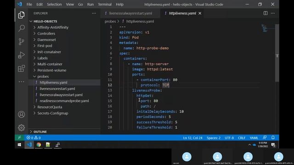Expand the ResourceQuota folder
This screenshot has height=165, width=294.
click(65, 107)
